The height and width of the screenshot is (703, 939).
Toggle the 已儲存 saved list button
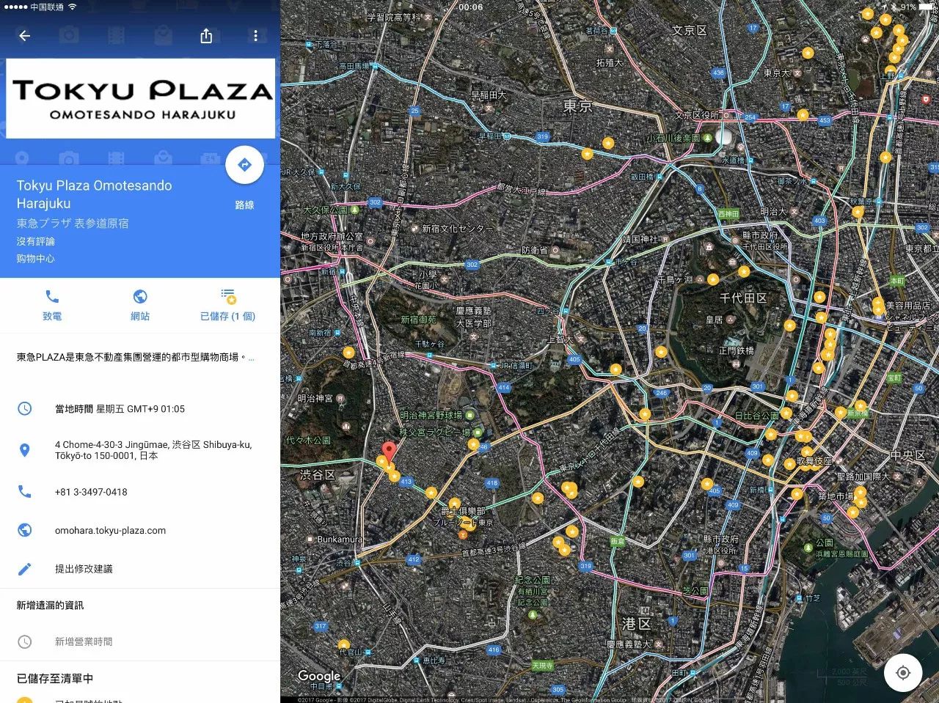pyautogui.click(x=227, y=297)
